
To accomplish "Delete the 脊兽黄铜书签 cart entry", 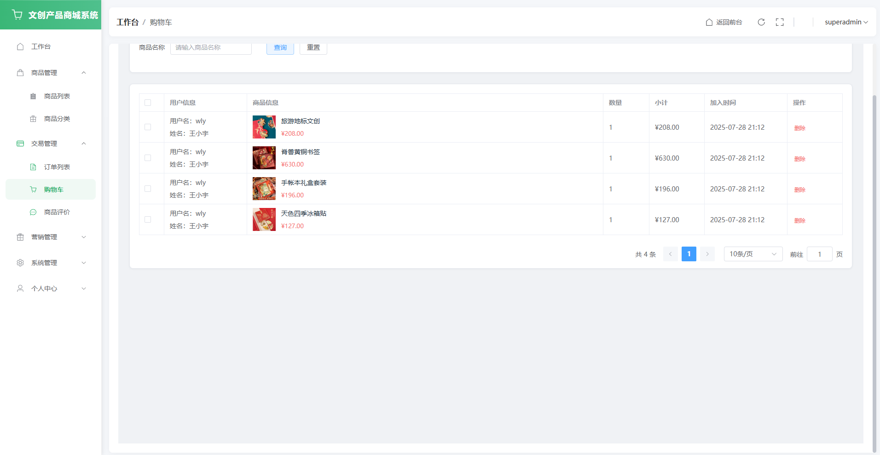I will click(799, 159).
